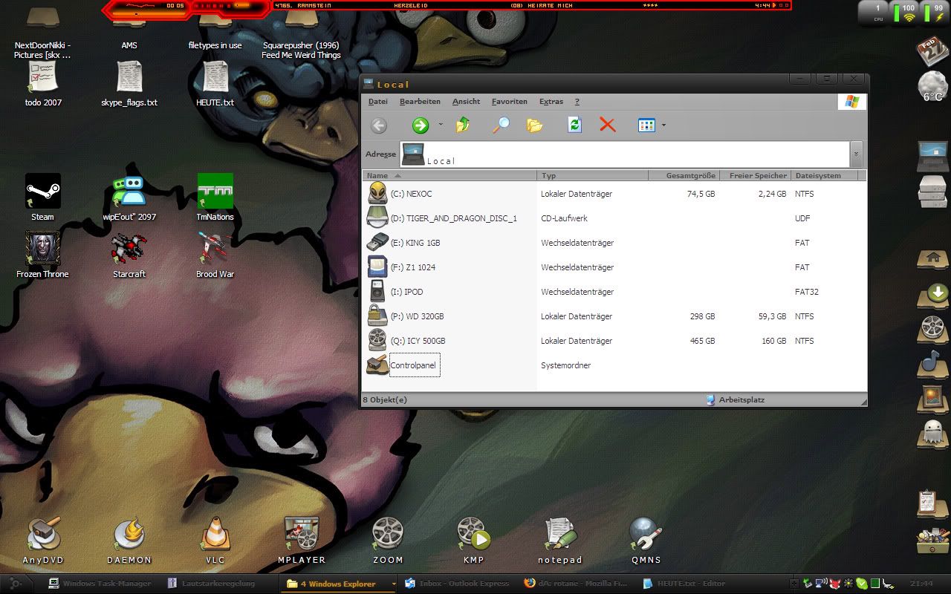Open the Favoriten menu
Viewport: 951px width, 594px height.
tap(510, 102)
